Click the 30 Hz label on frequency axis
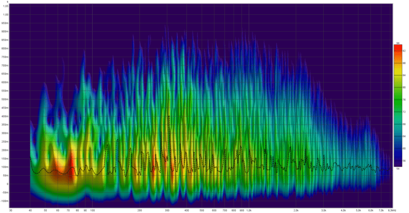 pyautogui.click(x=11, y=210)
